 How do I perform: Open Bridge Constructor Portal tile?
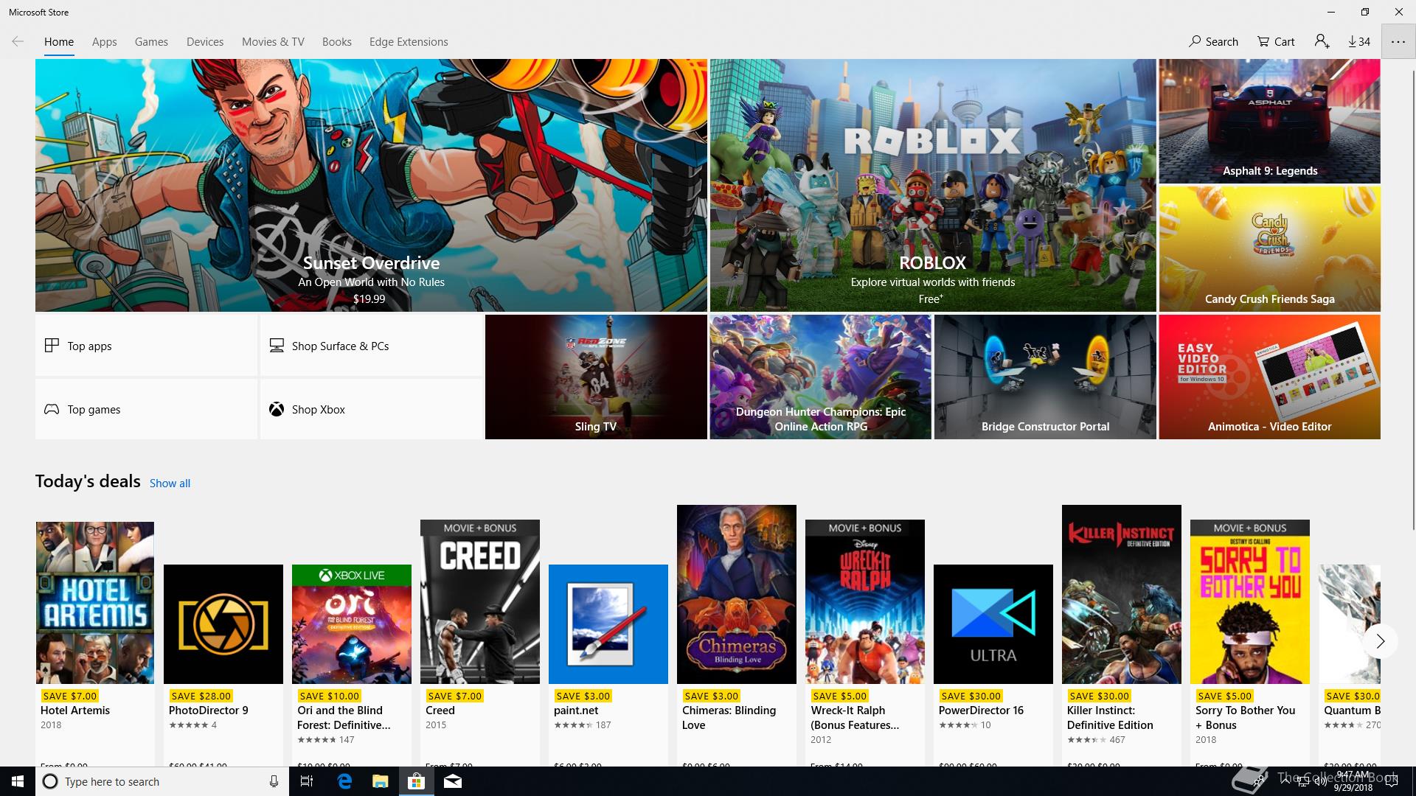[x=1045, y=377]
